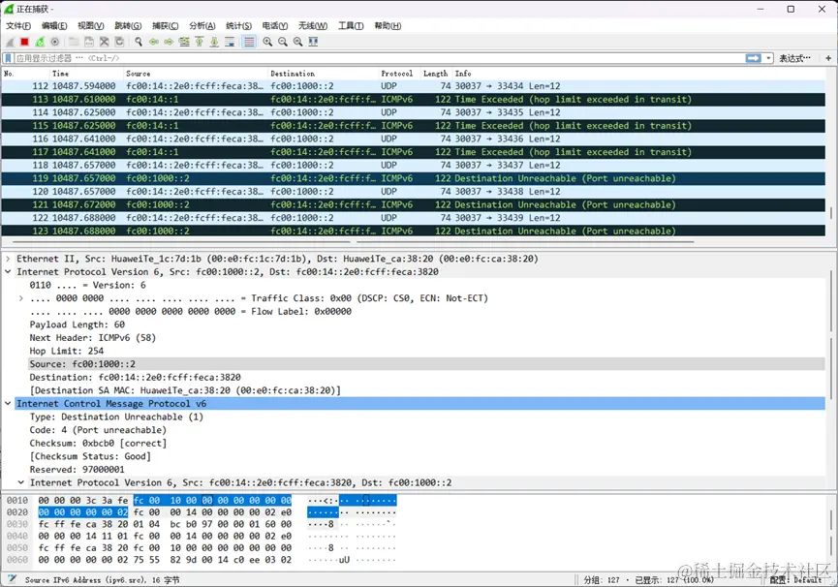Select 'Next Header: ICMPv6 (58)' field
Screen dimensions: 838x587
pos(92,337)
